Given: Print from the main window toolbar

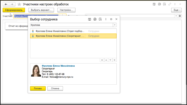Looking at the screenshot, I should 159,4.
